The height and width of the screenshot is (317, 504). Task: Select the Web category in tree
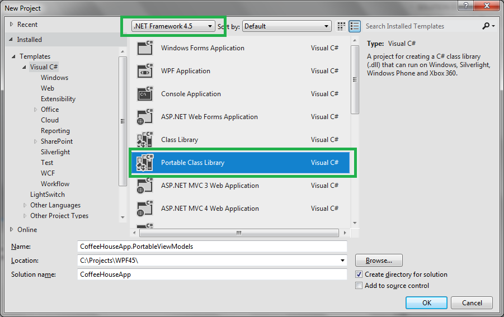coord(47,88)
